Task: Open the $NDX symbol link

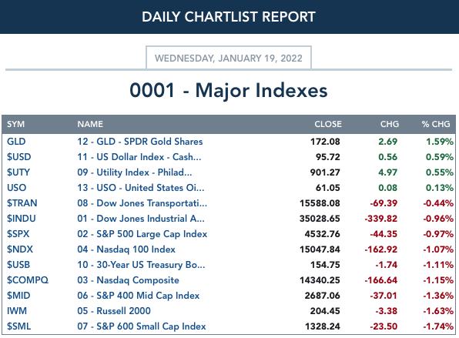Action: 20,249
